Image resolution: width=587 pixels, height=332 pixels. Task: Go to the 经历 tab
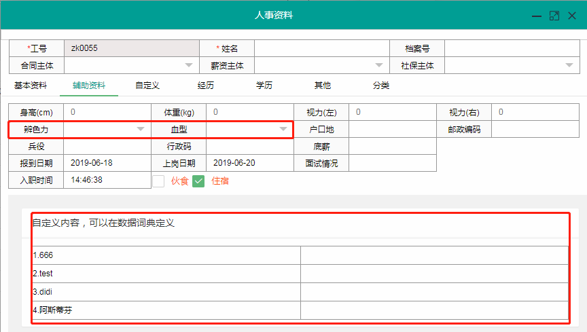click(x=206, y=86)
